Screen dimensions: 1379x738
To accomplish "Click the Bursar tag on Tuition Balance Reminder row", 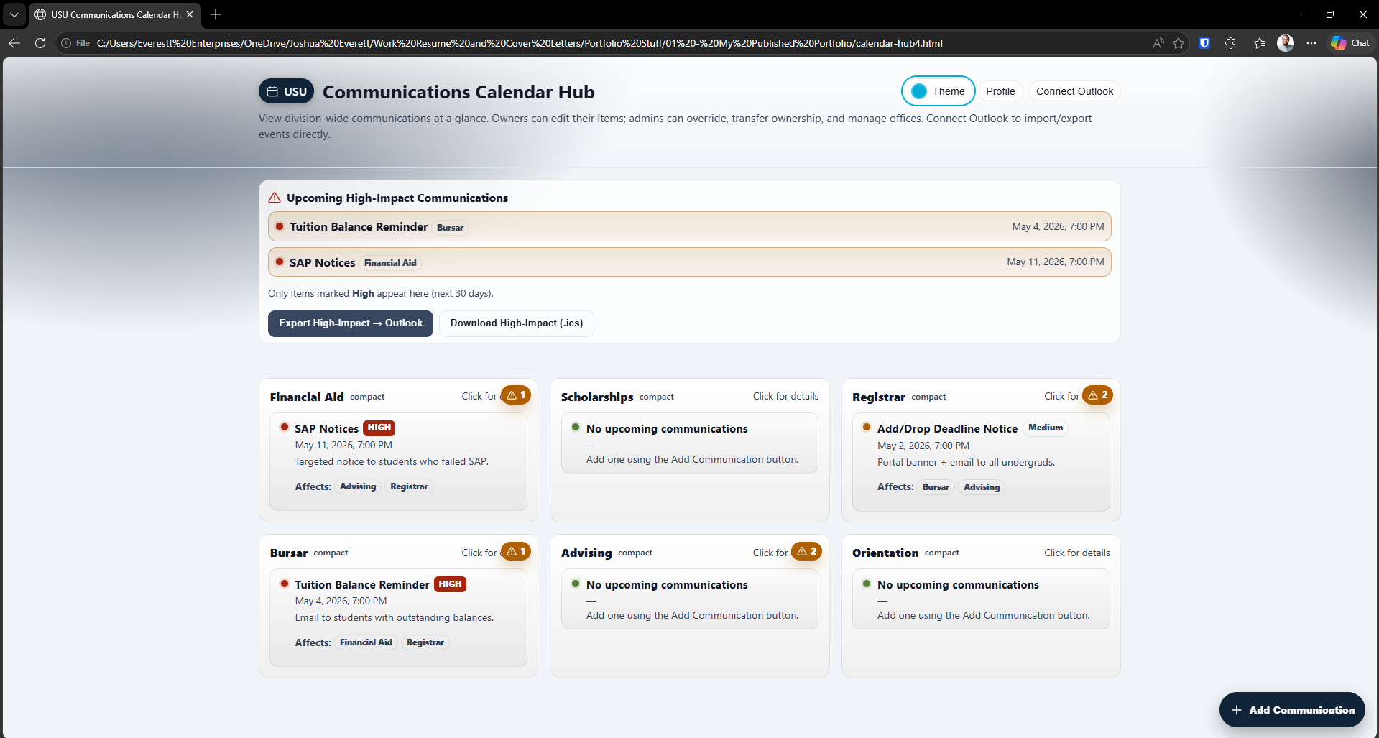I will pyautogui.click(x=450, y=228).
